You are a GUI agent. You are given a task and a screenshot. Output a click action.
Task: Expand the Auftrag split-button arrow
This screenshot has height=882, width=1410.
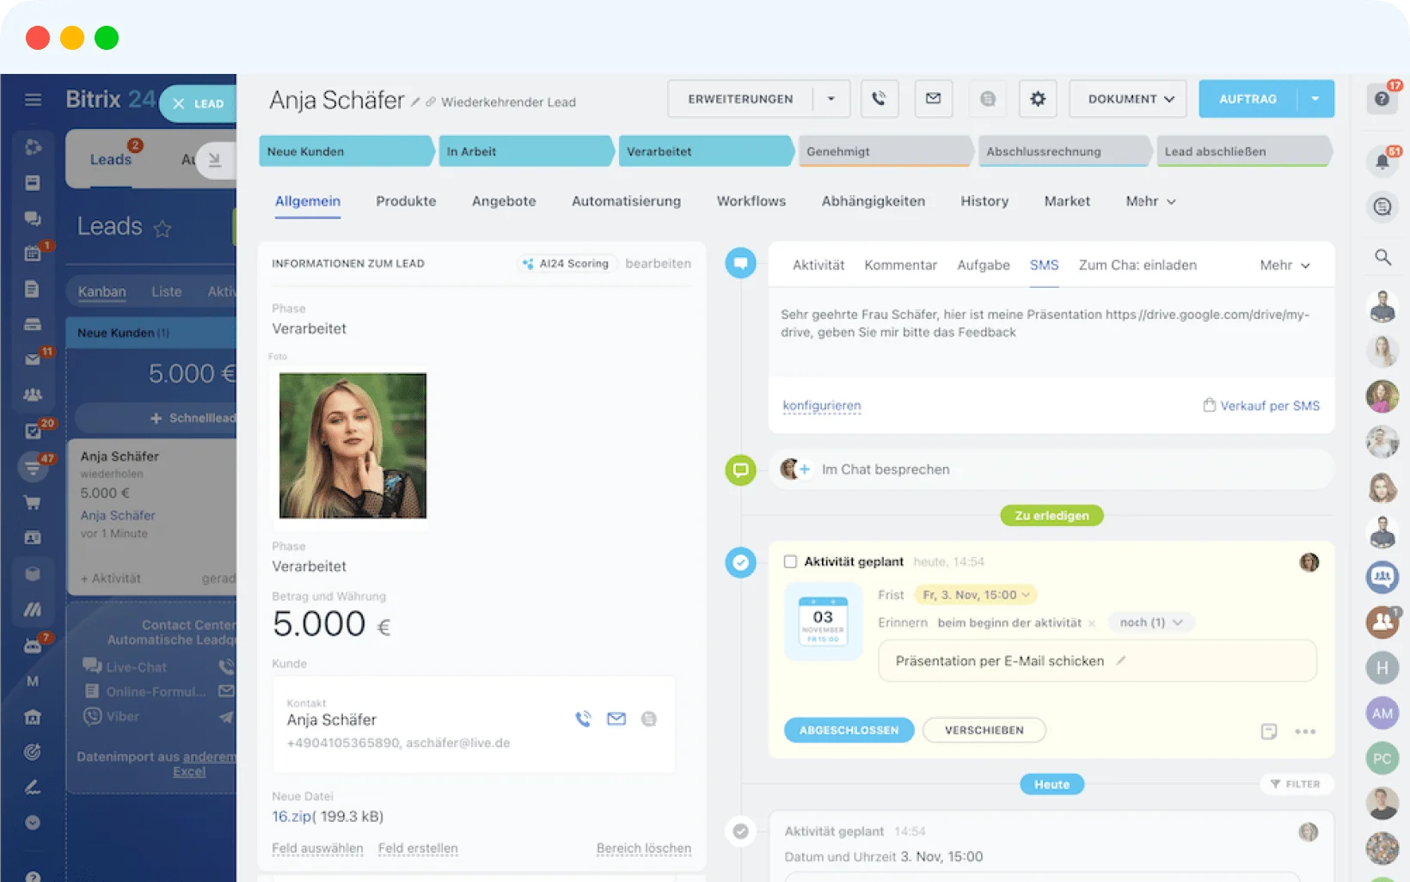[x=1315, y=99]
